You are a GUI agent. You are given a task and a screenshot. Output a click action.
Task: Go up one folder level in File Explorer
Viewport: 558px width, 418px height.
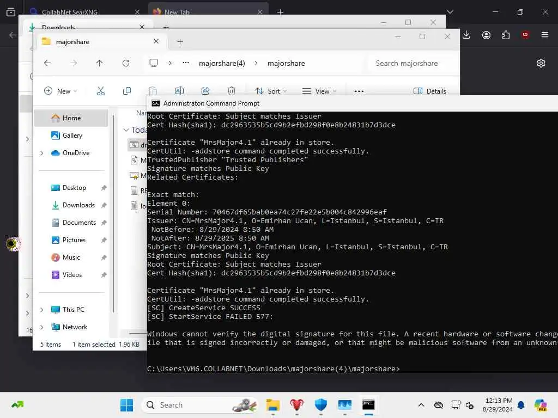99,63
